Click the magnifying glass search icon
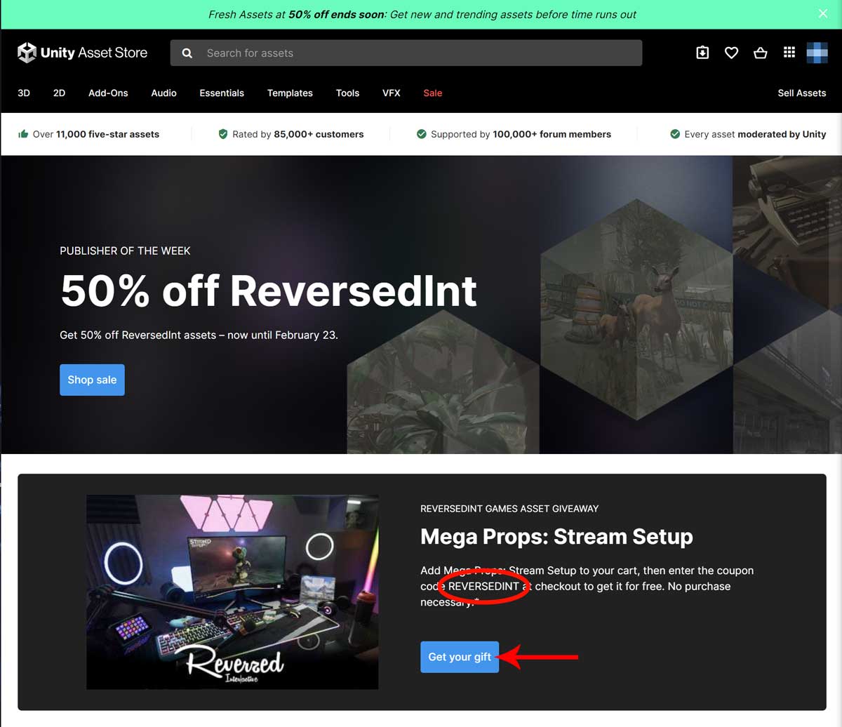The width and height of the screenshot is (842, 727). click(187, 53)
